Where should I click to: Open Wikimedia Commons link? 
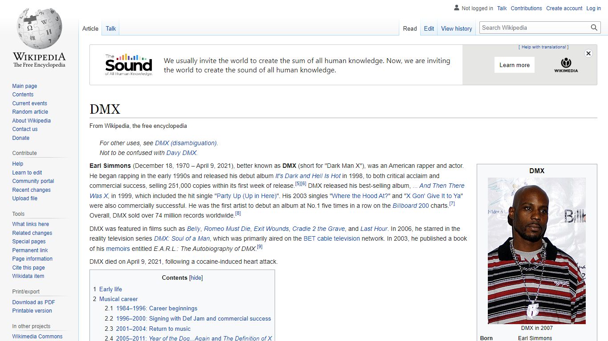[37, 337]
